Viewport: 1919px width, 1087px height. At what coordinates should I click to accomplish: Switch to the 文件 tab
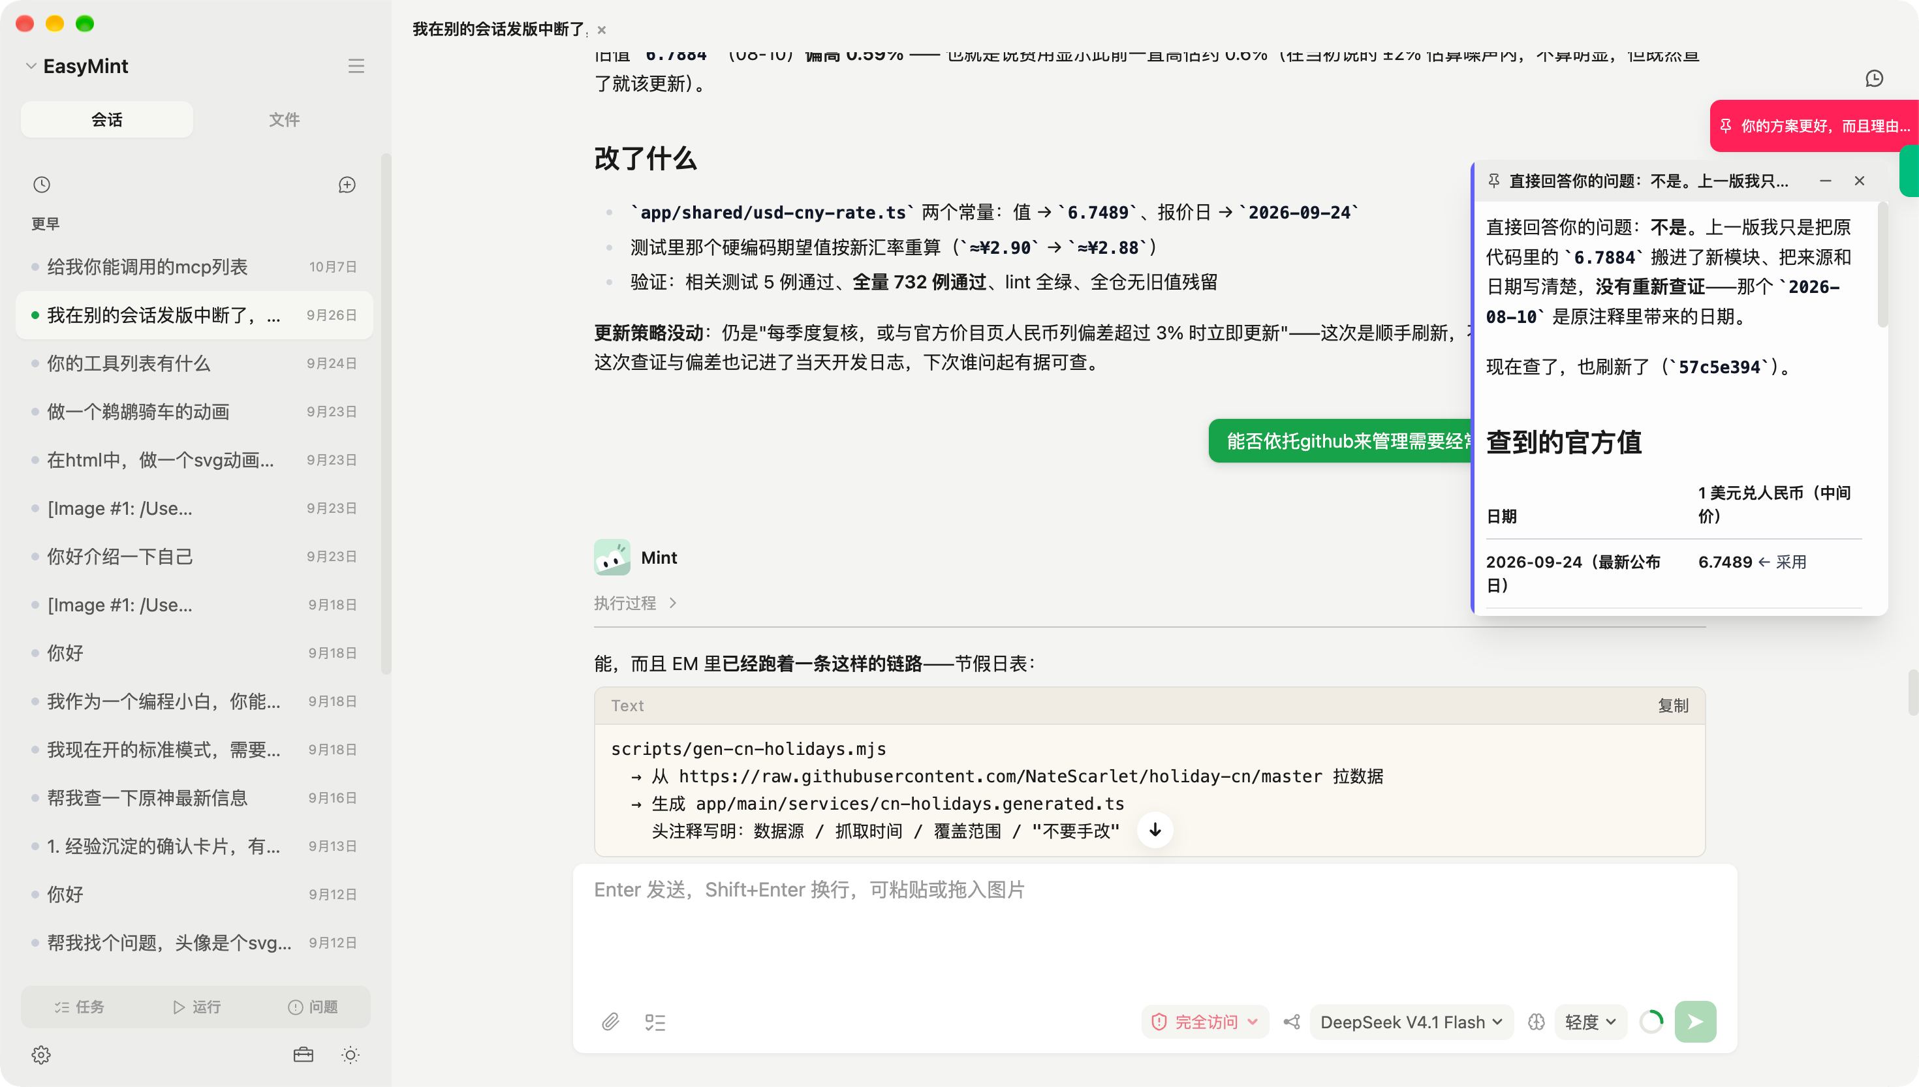(x=284, y=119)
